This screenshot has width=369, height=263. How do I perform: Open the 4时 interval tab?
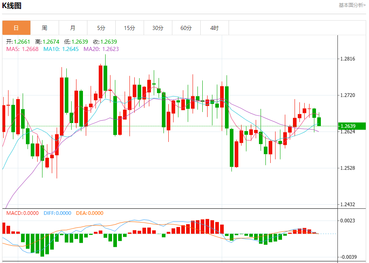[x=214, y=28]
